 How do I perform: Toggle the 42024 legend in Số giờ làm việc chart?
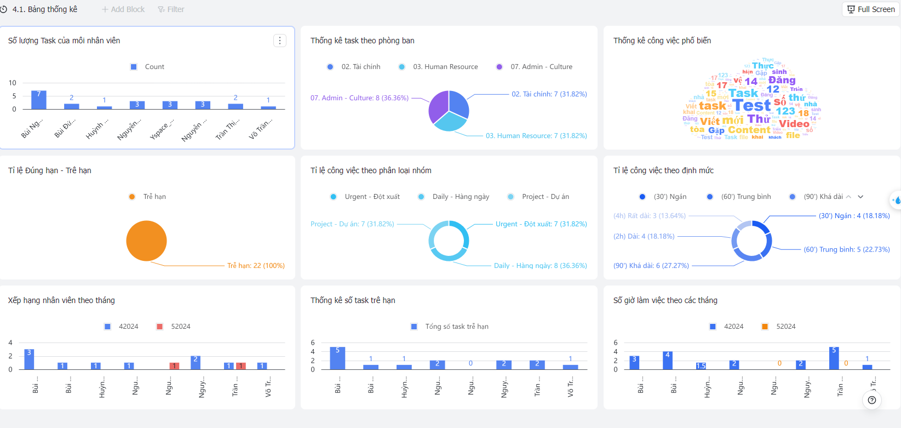click(726, 327)
